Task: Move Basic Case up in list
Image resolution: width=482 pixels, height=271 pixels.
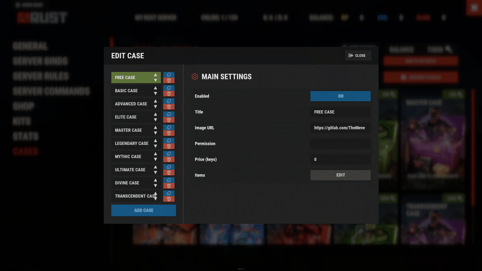Action: coord(156,88)
